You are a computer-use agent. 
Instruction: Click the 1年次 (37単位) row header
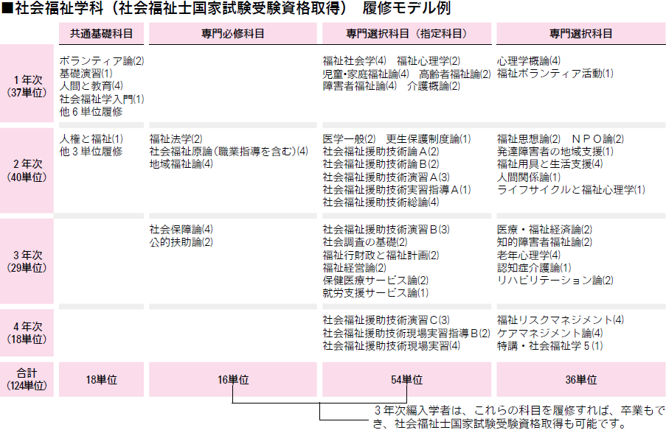27,83
